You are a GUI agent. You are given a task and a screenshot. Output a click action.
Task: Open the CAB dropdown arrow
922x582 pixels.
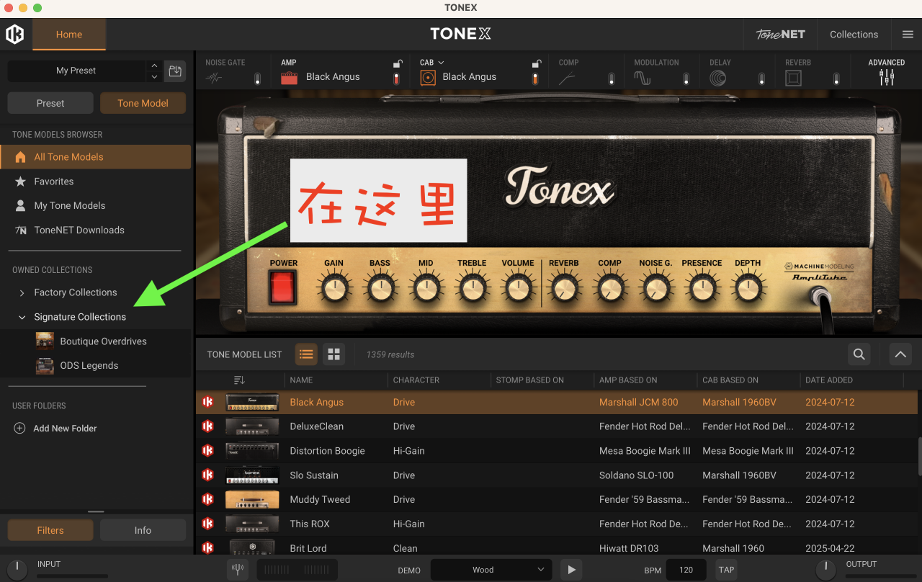(x=441, y=63)
